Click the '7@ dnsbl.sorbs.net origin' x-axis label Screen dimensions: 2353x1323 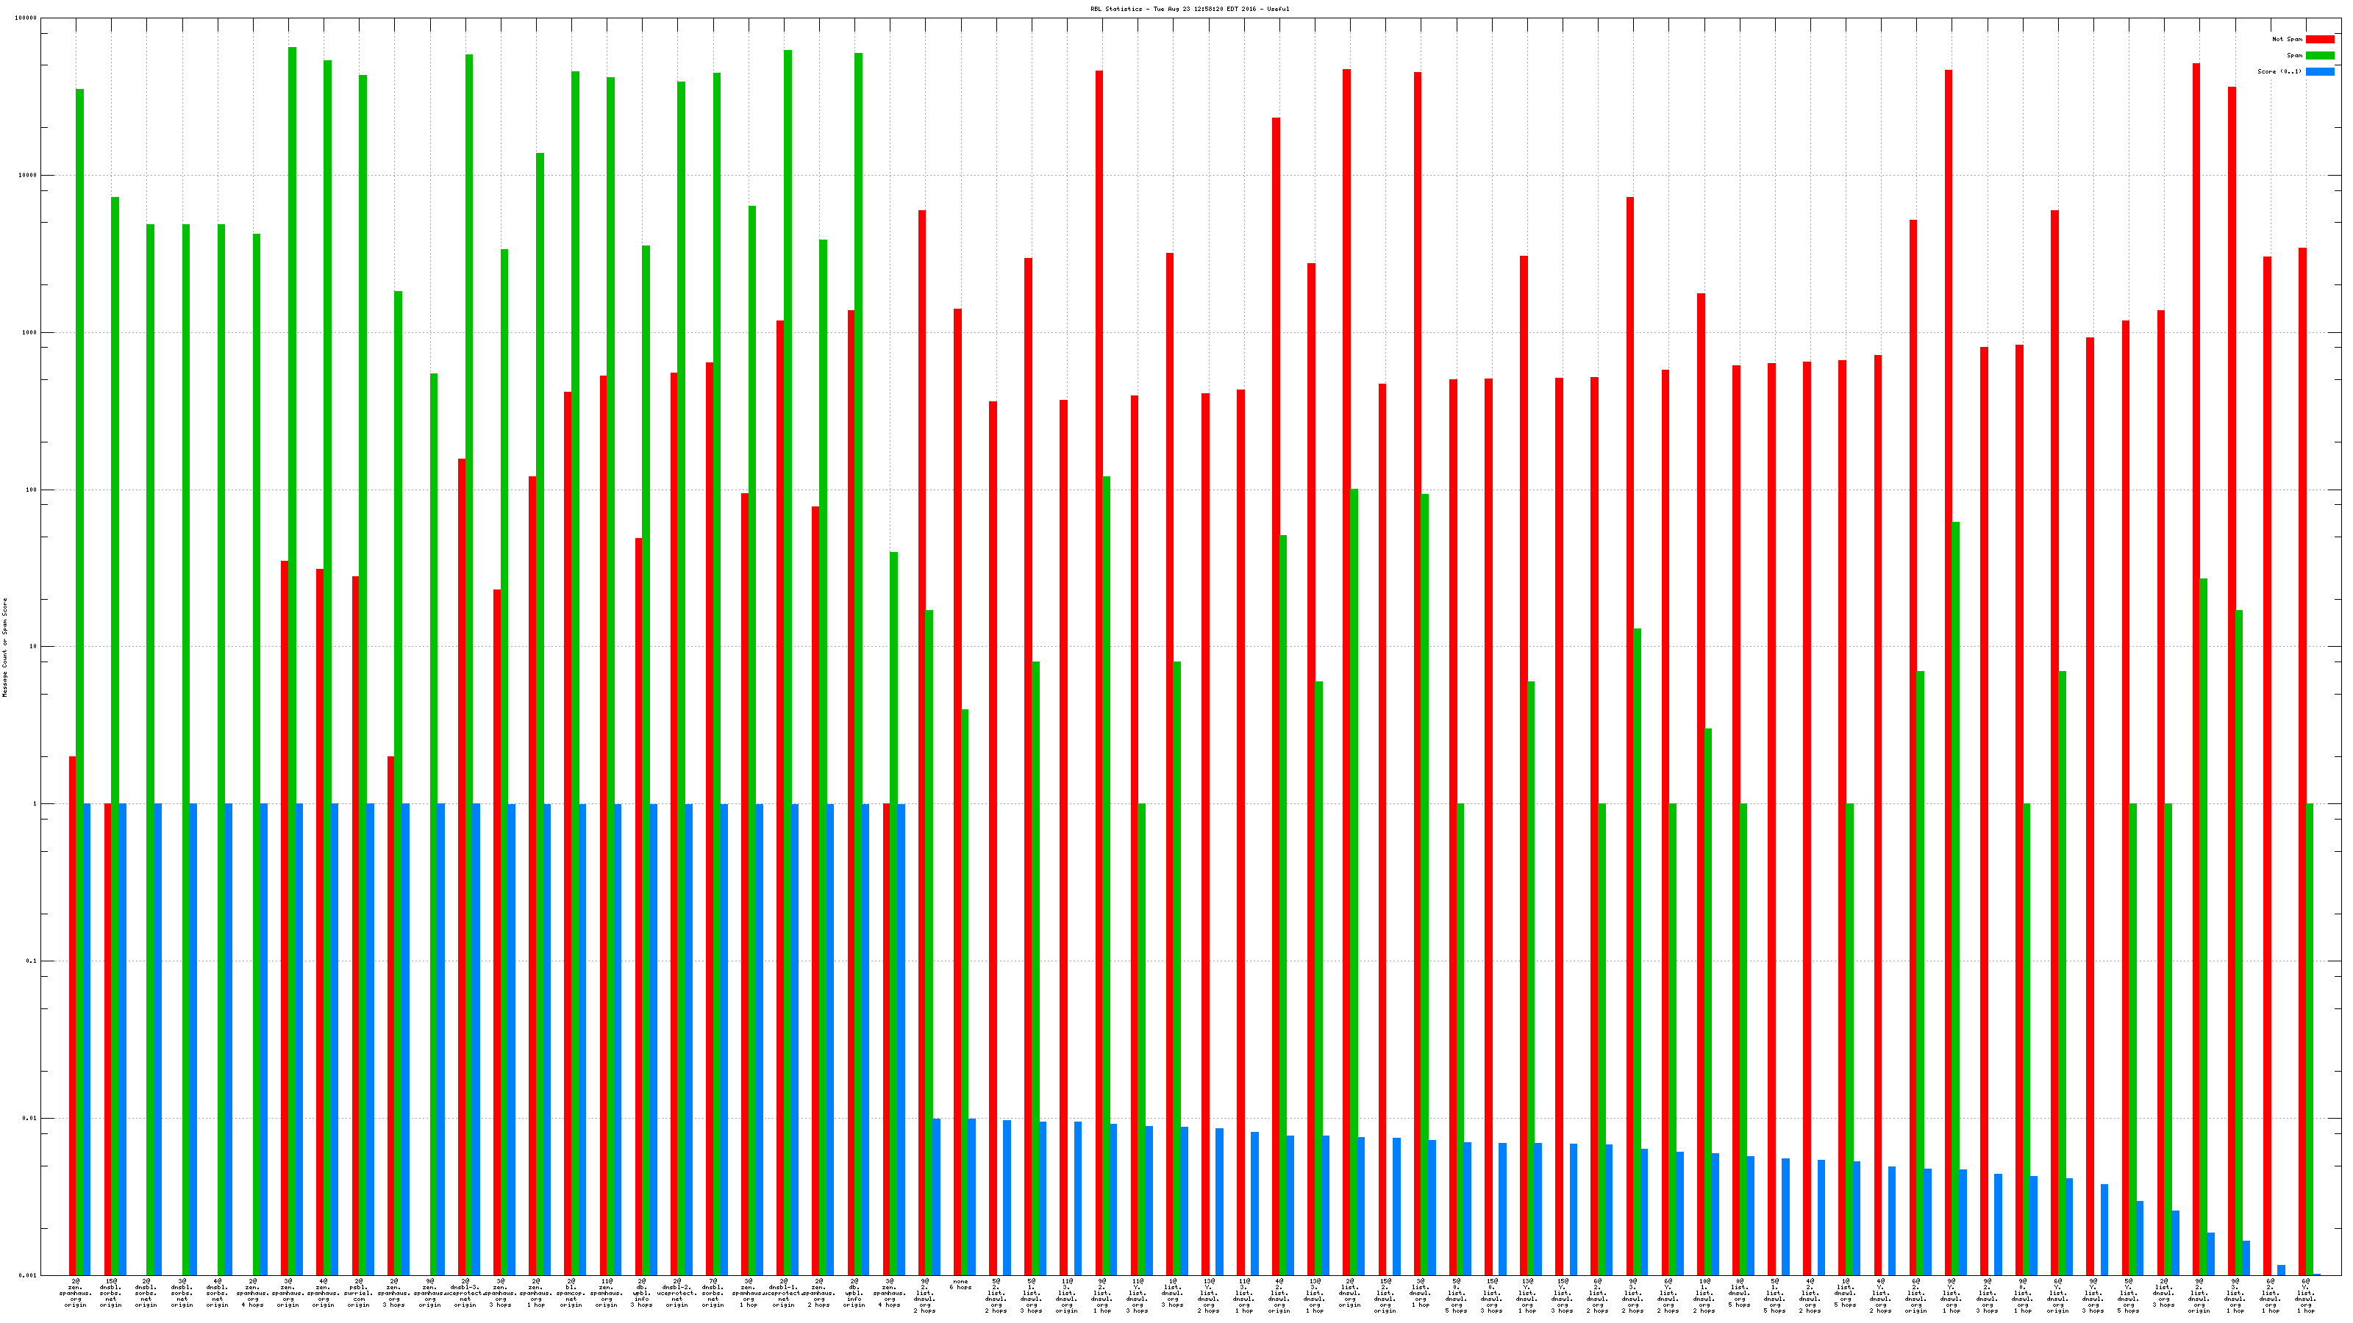click(x=713, y=1294)
